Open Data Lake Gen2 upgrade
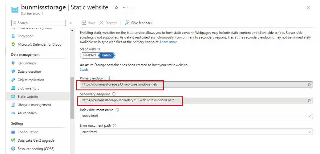Screen dimensions: 320x154 pos(36,140)
